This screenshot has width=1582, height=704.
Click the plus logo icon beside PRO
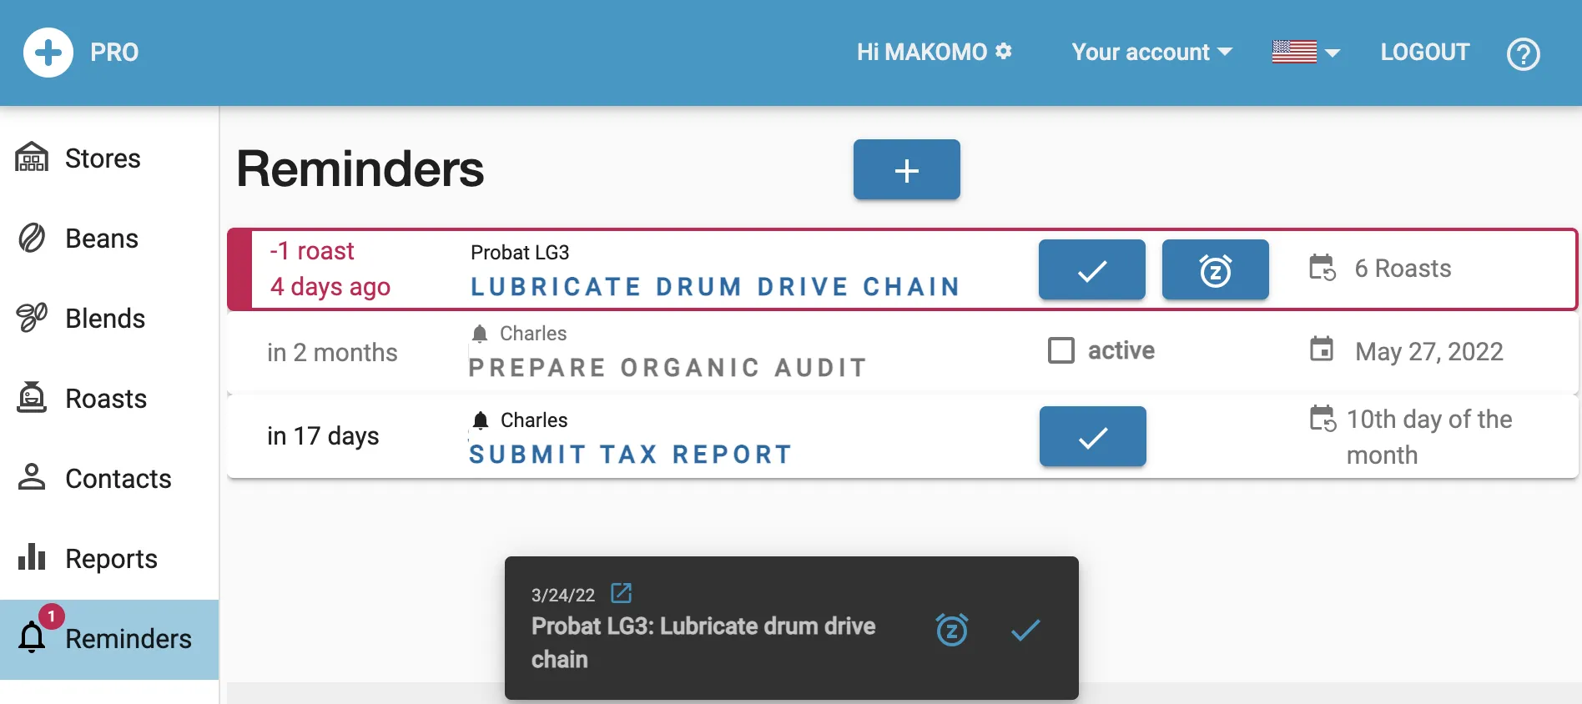point(48,53)
